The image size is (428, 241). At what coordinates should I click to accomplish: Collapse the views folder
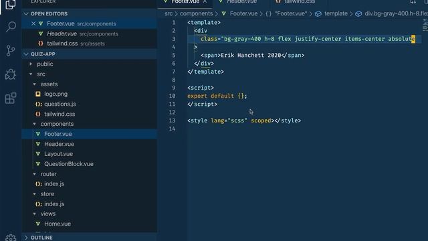(34, 214)
